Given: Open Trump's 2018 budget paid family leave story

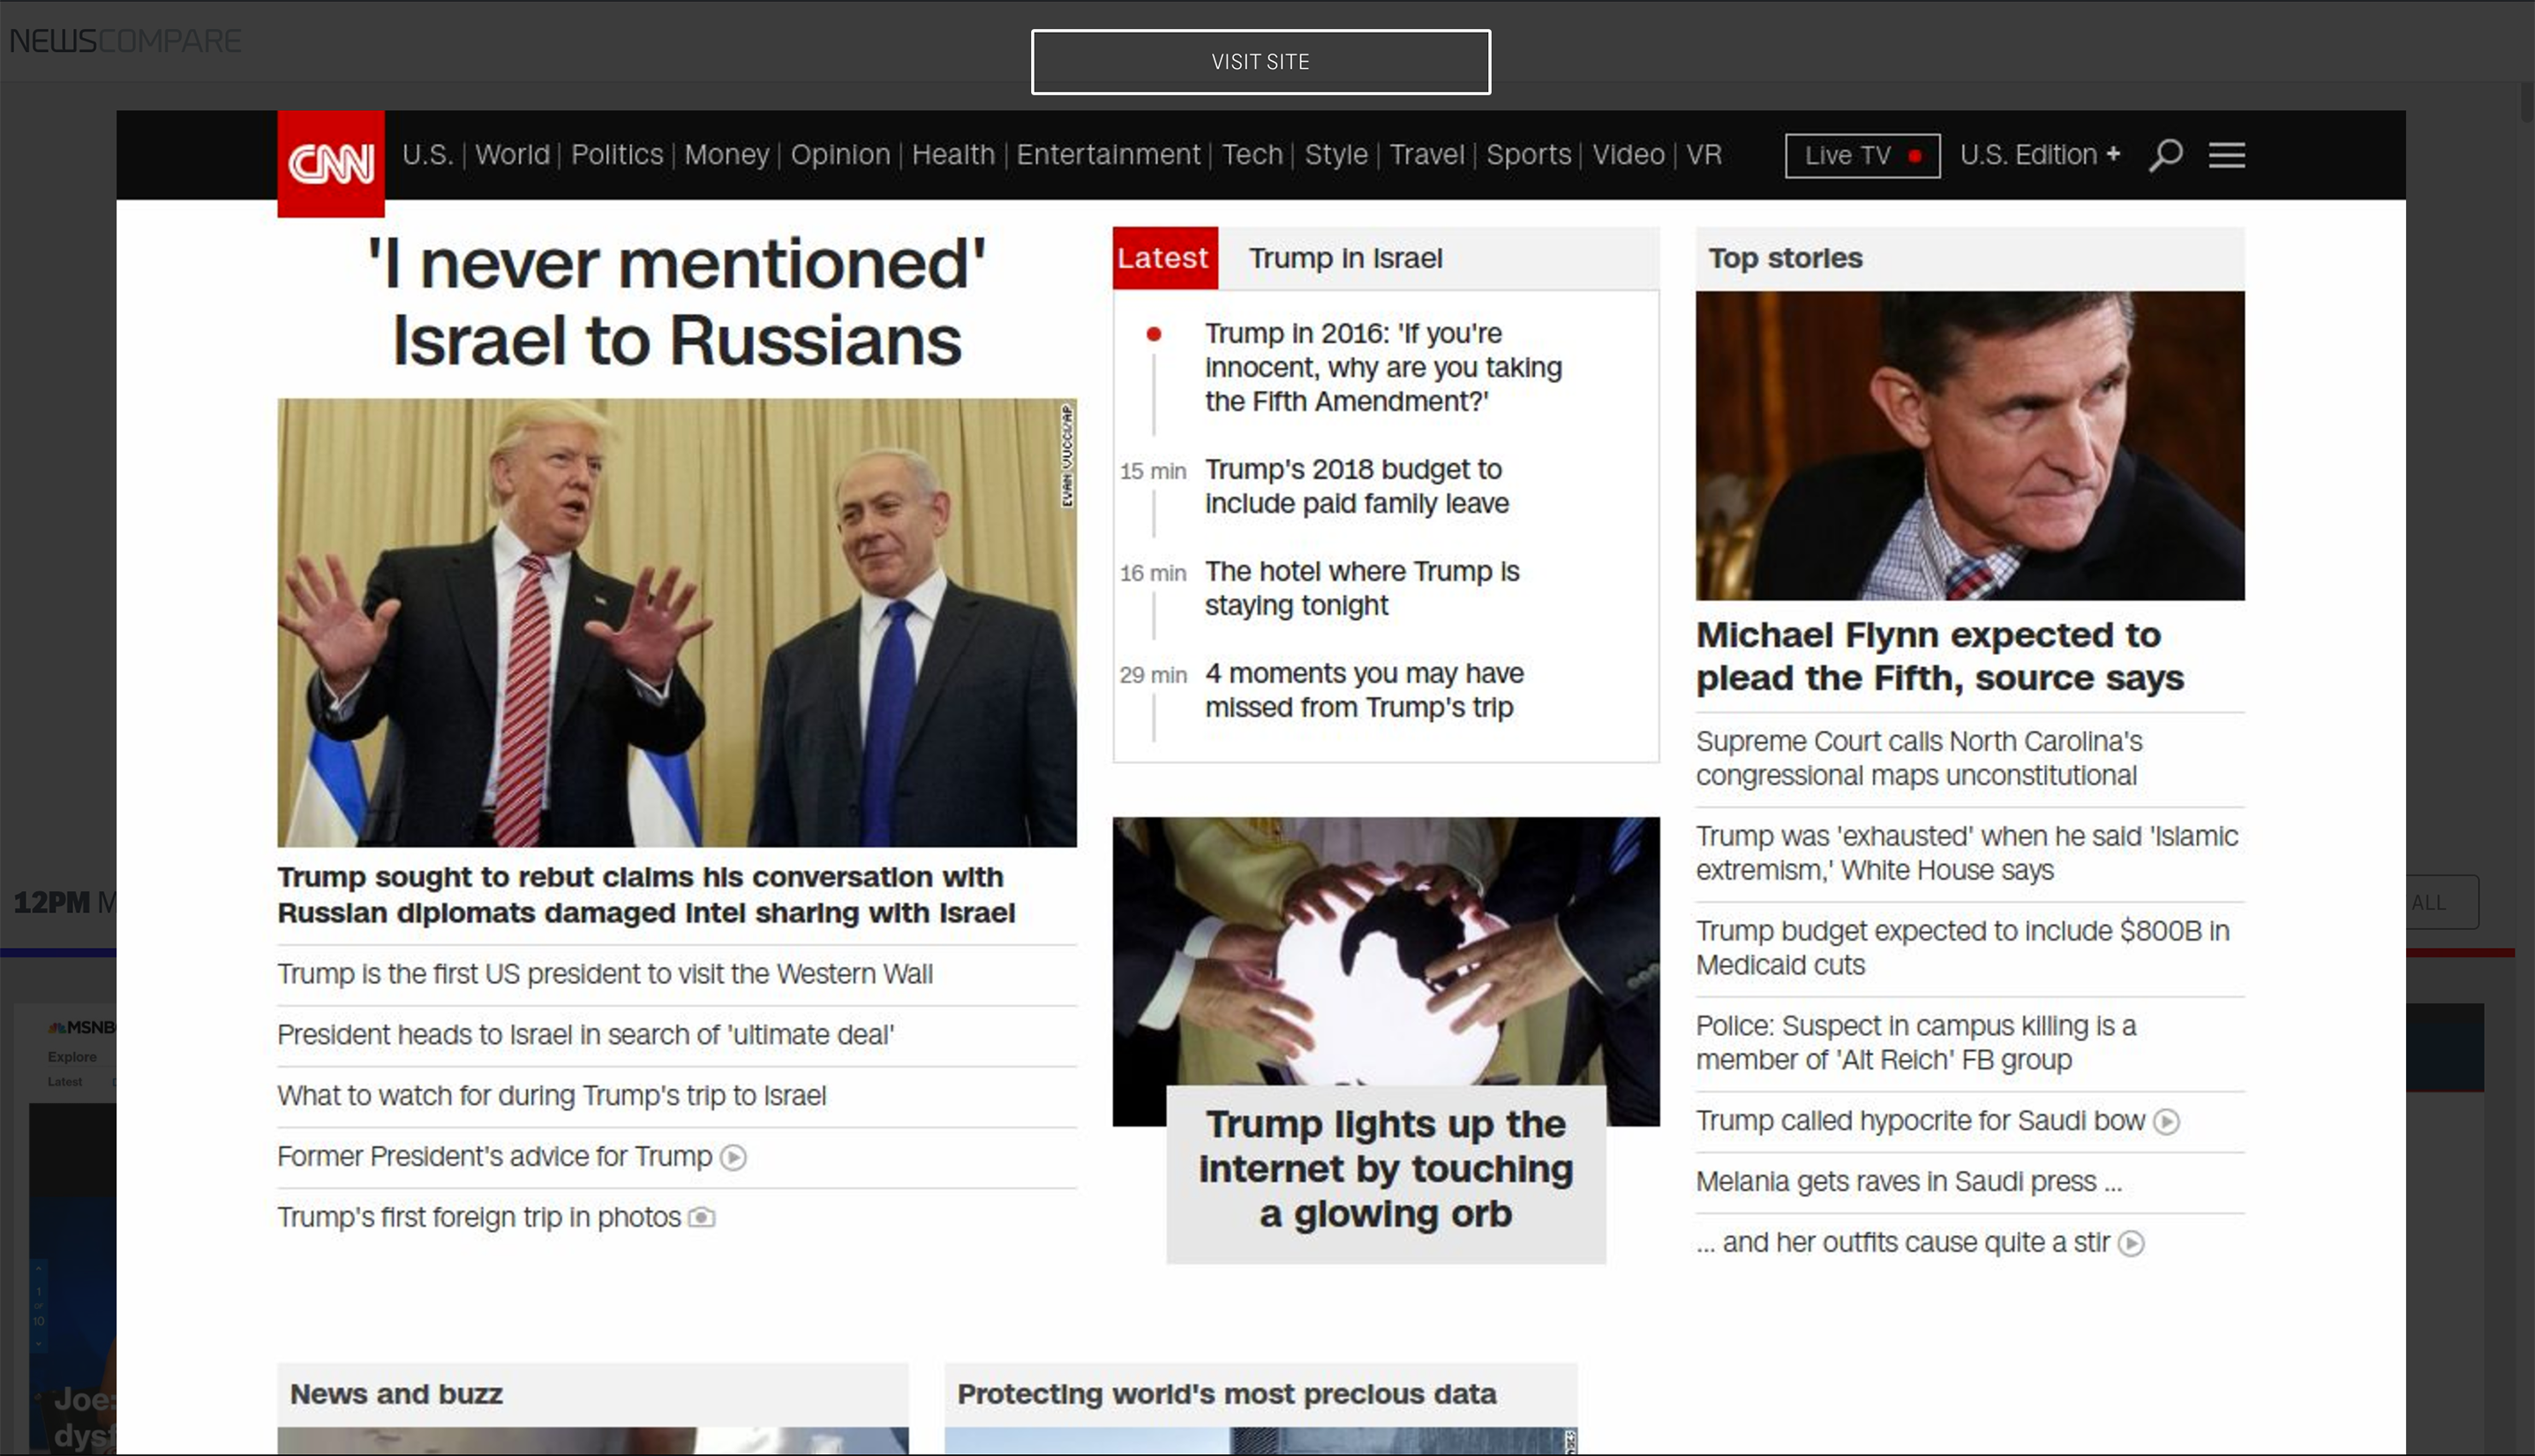Looking at the screenshot, I should point(1356,487).
